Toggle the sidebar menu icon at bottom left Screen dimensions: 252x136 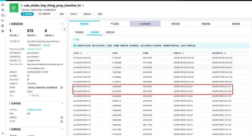(2, 134)
